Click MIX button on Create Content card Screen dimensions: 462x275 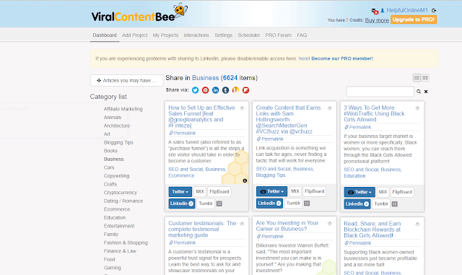click(295, 191)
